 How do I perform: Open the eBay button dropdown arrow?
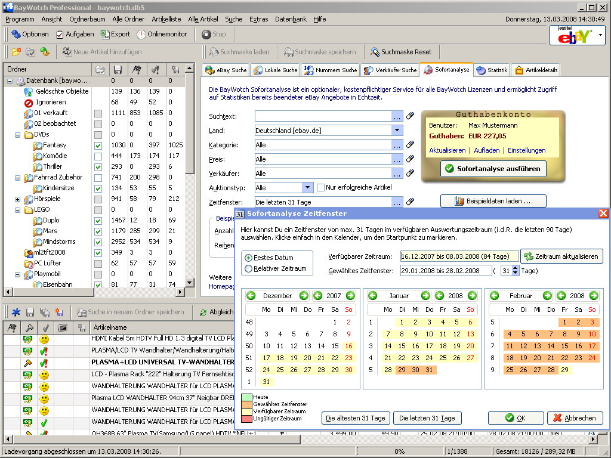click(x=600, y=35)
